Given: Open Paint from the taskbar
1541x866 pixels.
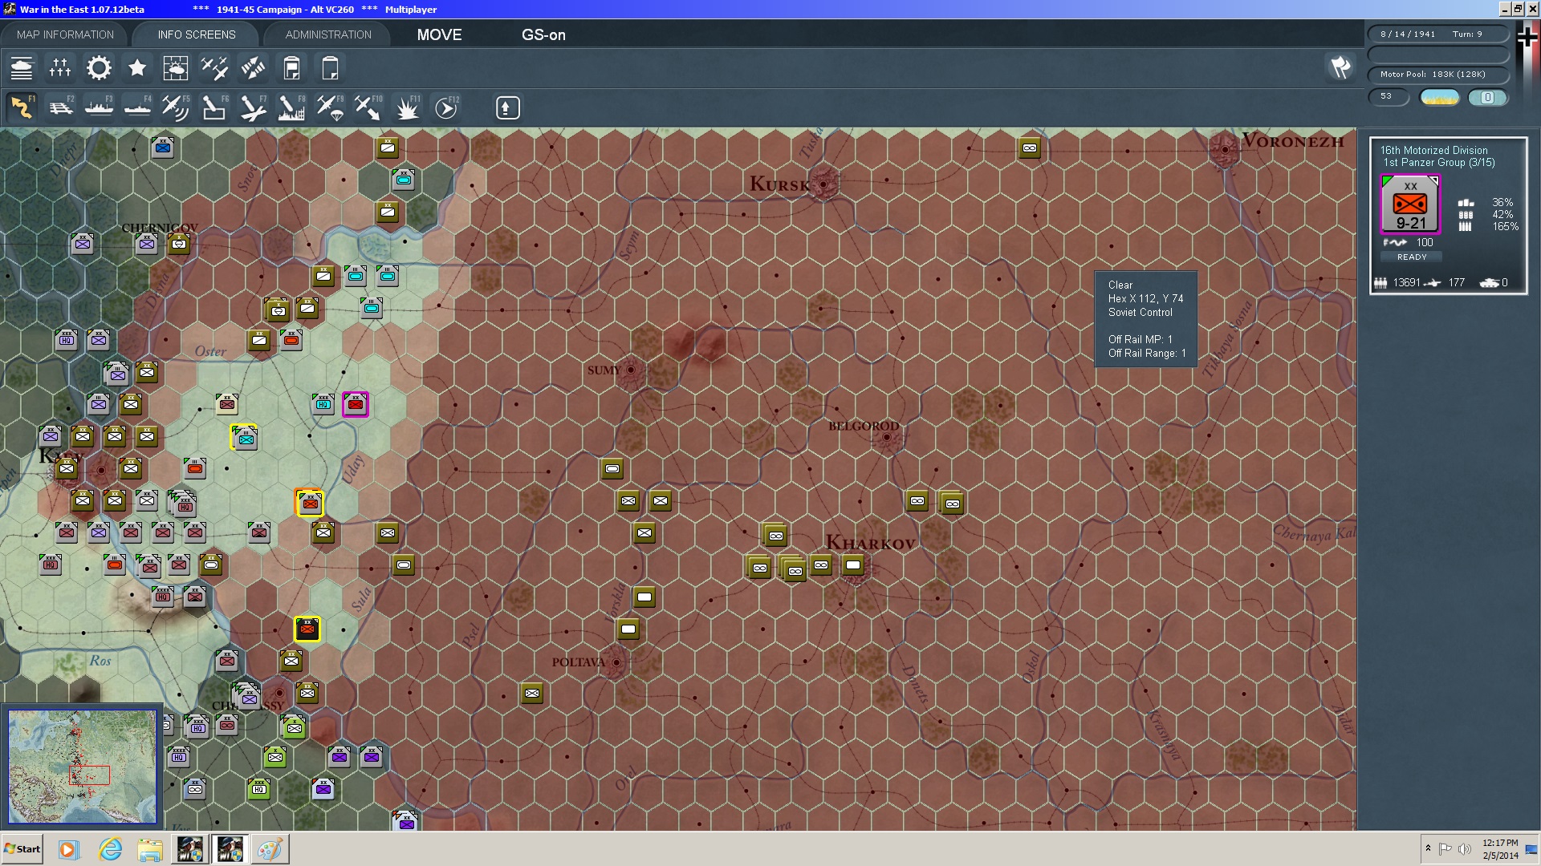Looking at the screenshot, I should (x=270, y=849).
